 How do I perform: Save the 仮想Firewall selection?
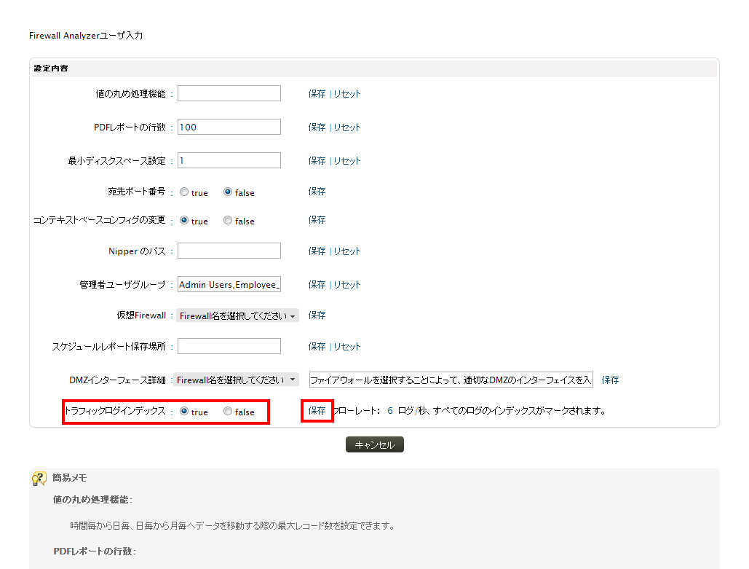(317, 315)
